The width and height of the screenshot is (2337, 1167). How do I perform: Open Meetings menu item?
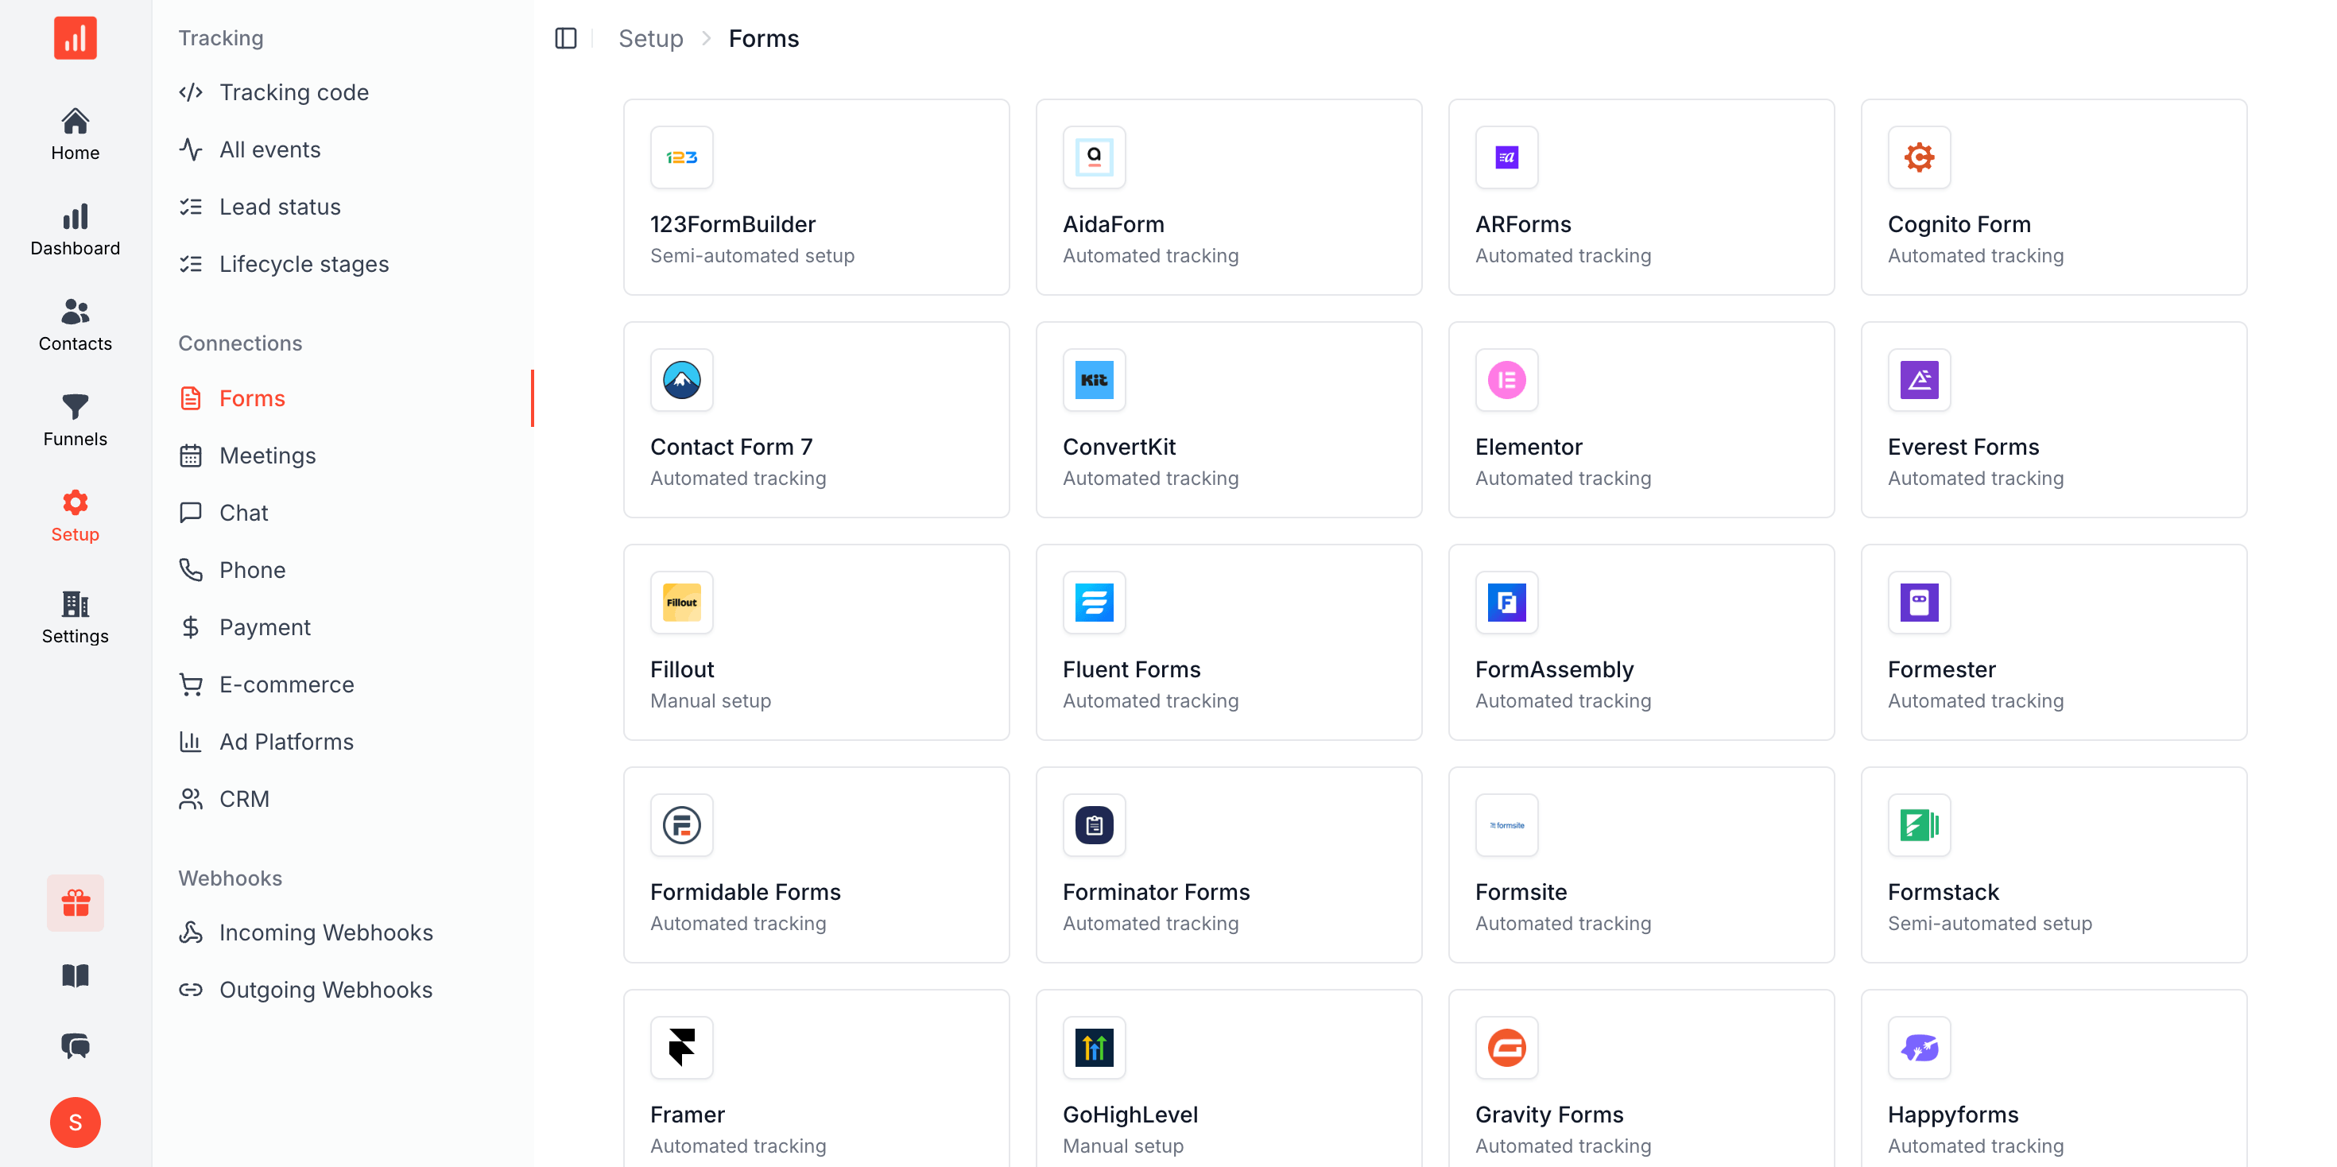(x=343, y=456)
